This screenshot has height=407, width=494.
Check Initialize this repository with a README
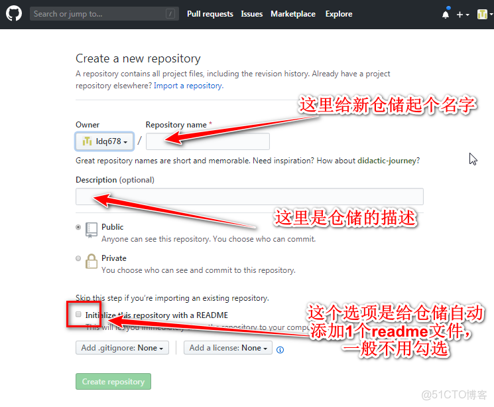[78, 314]
